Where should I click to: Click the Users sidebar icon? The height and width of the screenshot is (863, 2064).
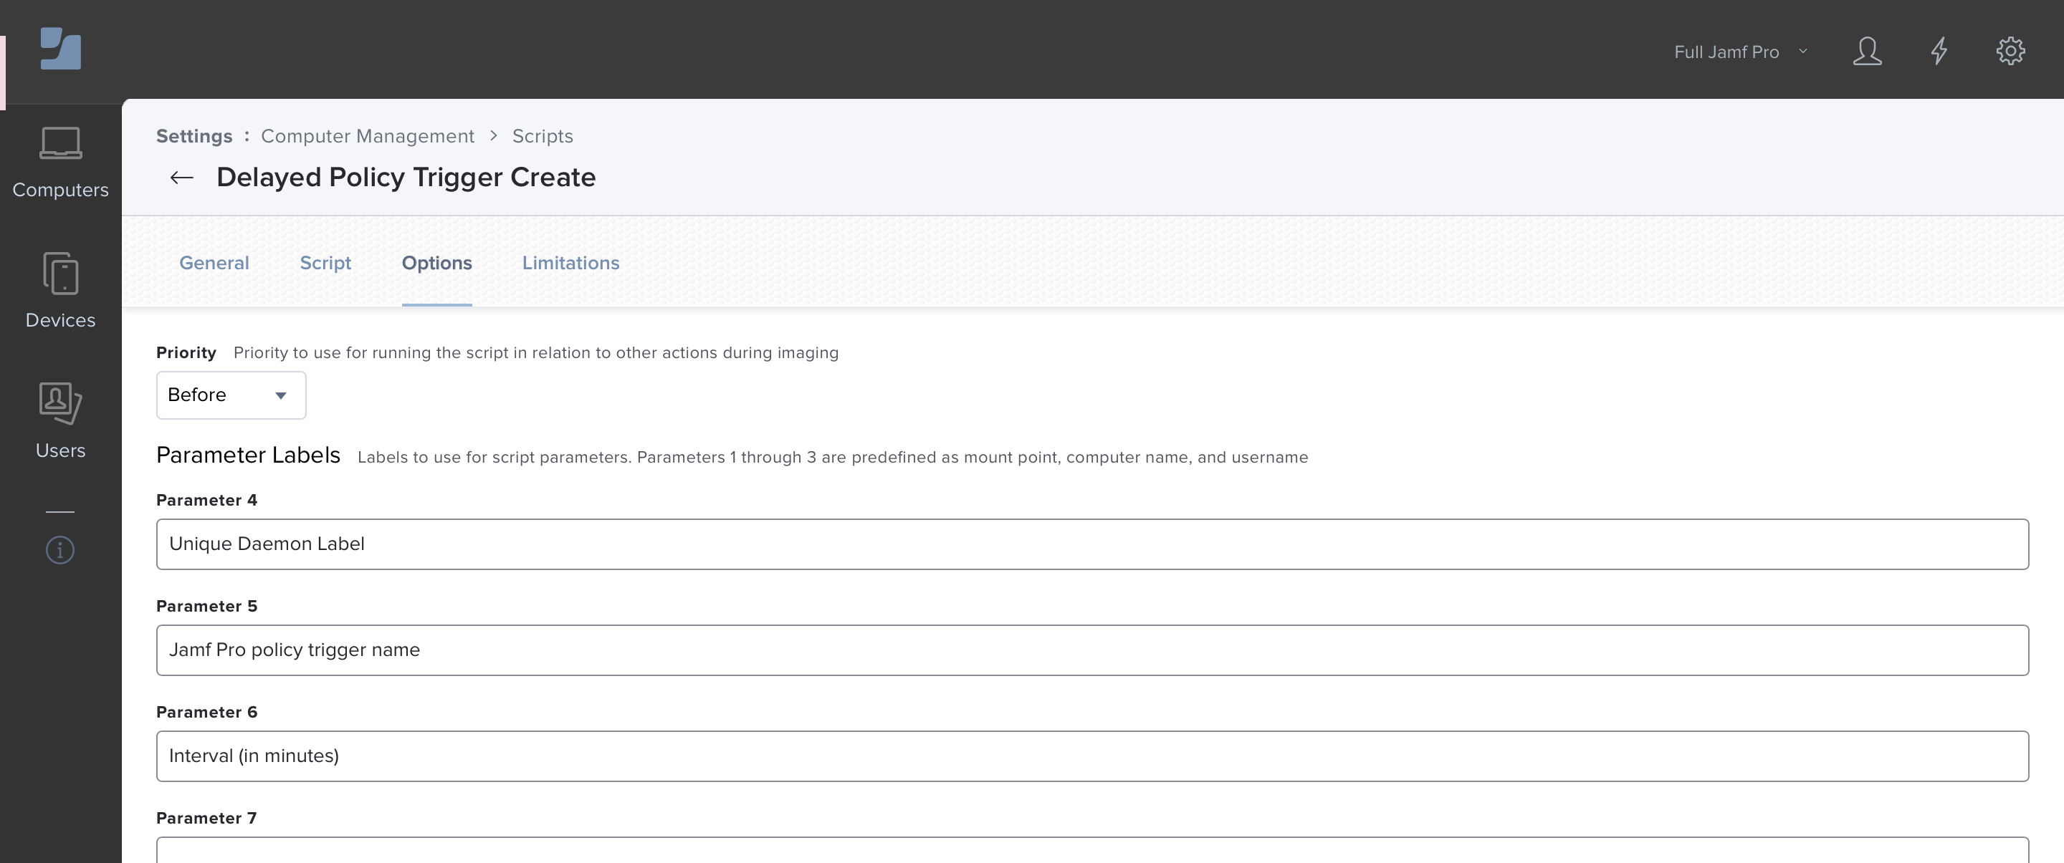coord(60,420)
